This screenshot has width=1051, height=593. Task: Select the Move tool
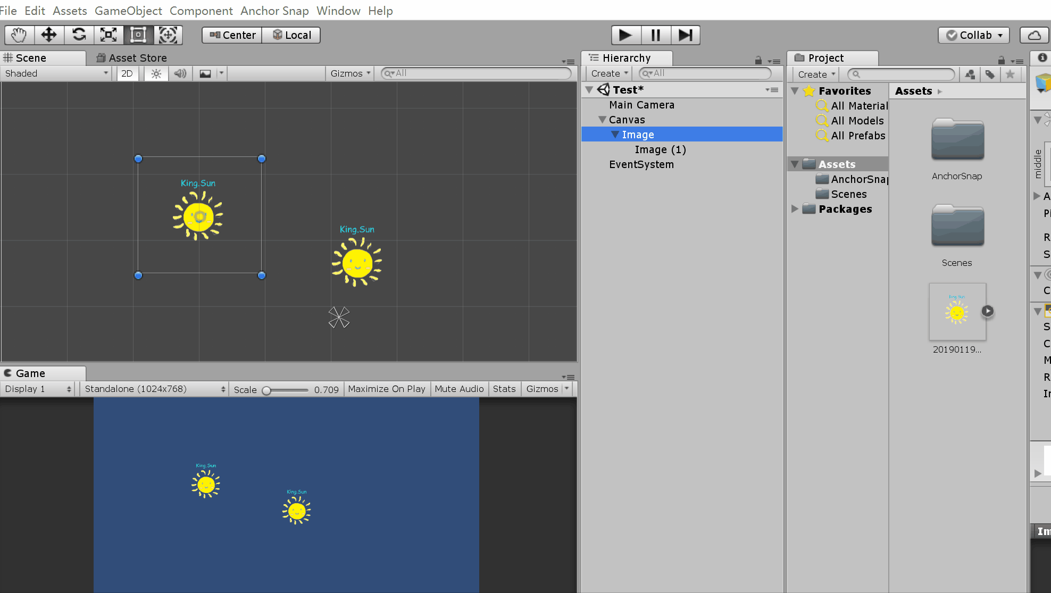(49, 35)
